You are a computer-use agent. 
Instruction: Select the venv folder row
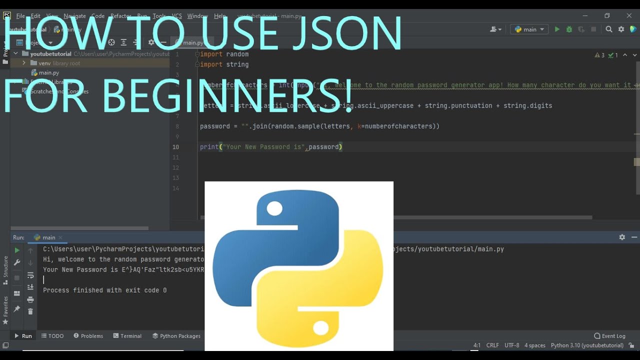click(90, 63)
